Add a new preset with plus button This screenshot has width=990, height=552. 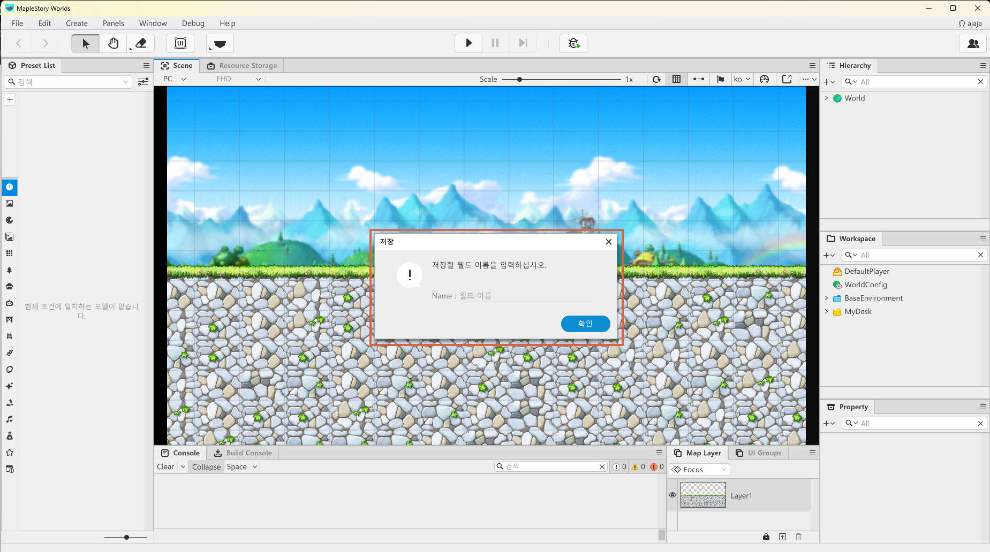pyautogui.click(x=10, y=99)
